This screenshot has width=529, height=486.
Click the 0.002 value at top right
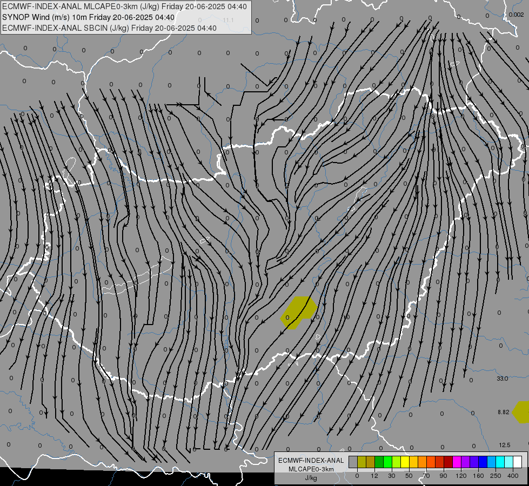coord(516,15)
